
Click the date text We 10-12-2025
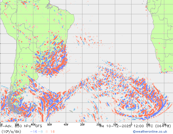pos(115,126)
